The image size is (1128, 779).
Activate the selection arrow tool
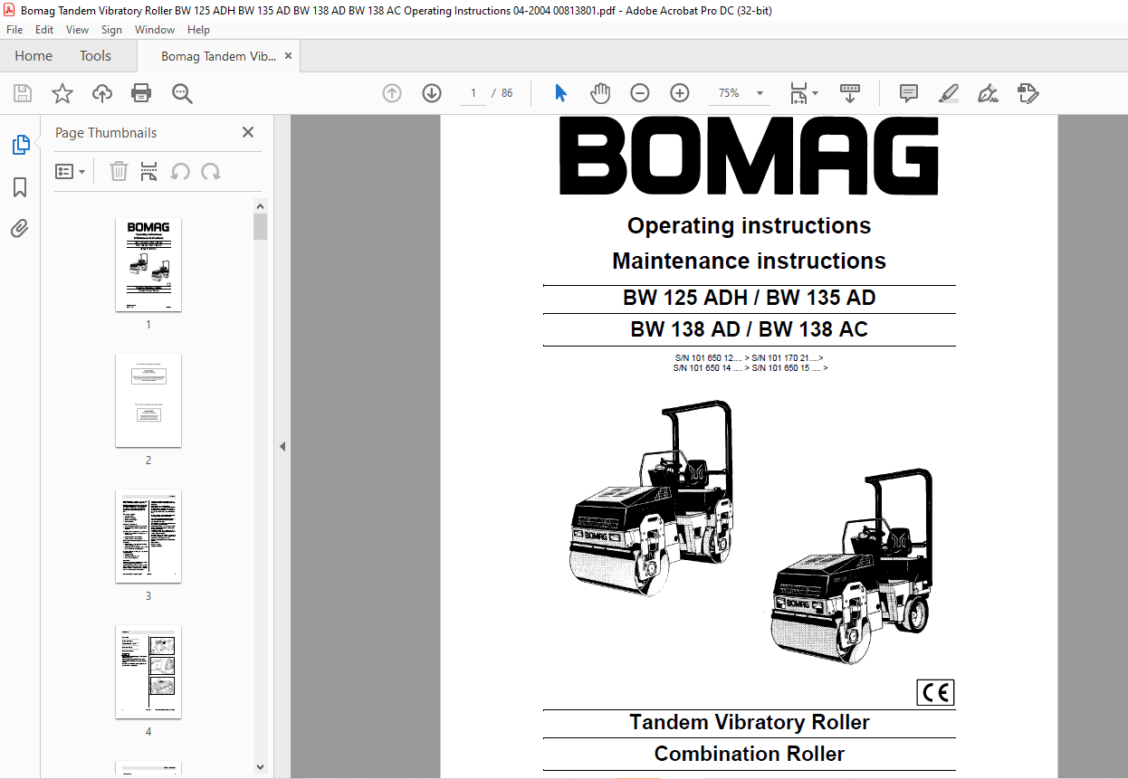560,93
